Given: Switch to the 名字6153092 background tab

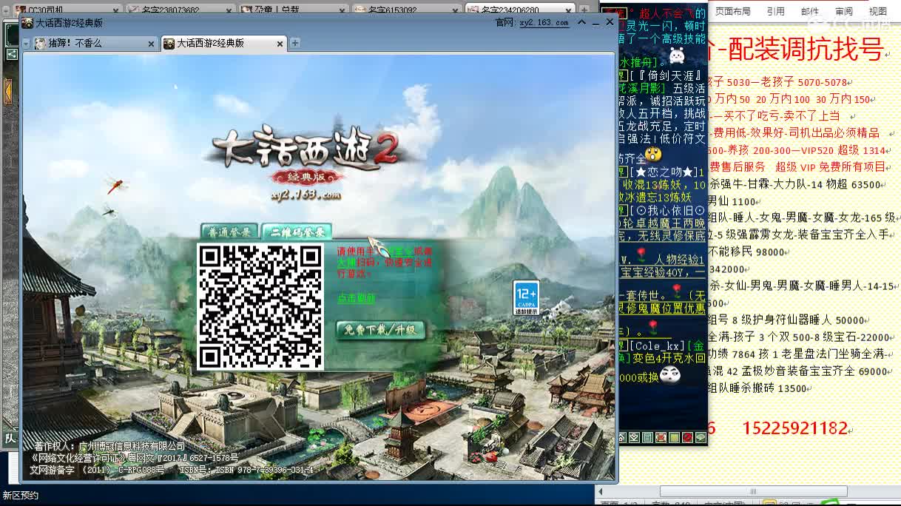Looking at the screenshot, I should point(405,10).
